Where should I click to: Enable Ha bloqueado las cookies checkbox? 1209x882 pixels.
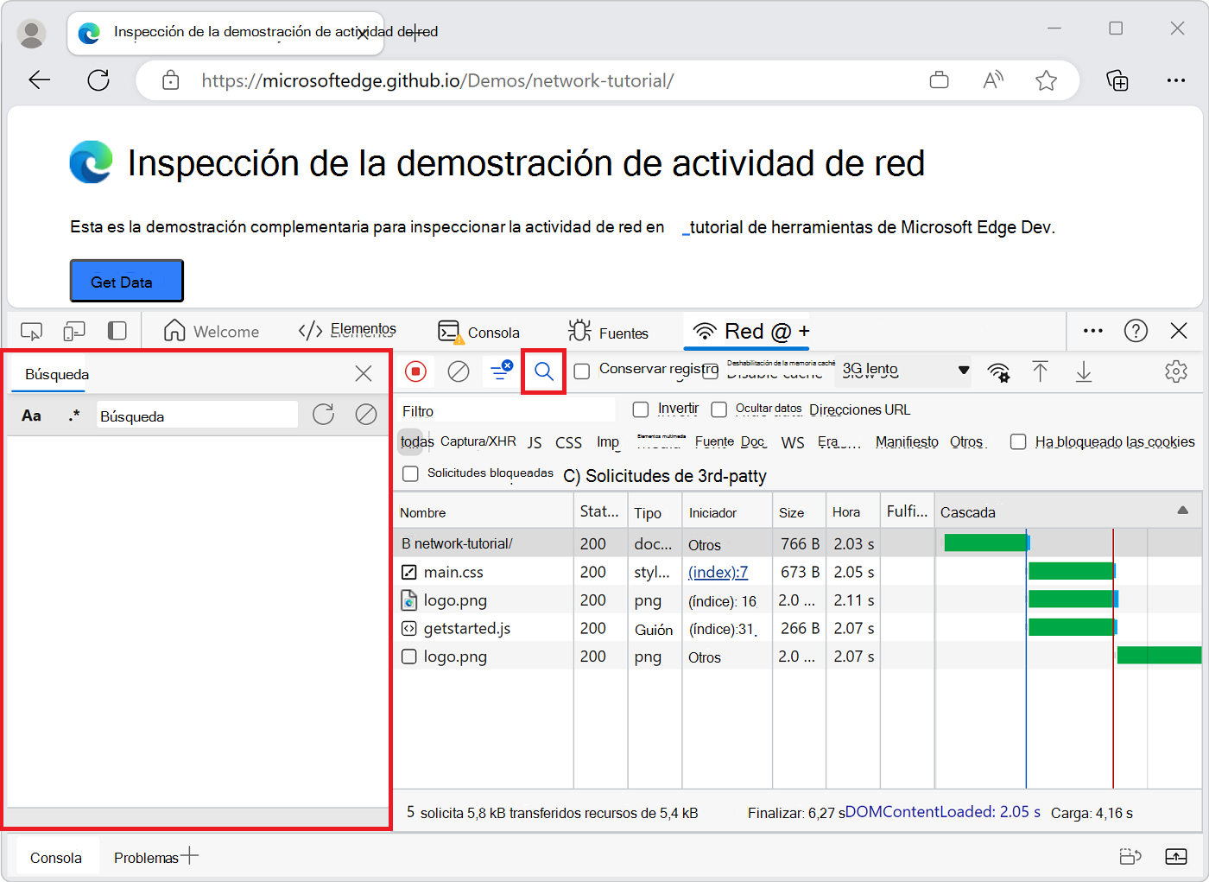coord(1018,441)
